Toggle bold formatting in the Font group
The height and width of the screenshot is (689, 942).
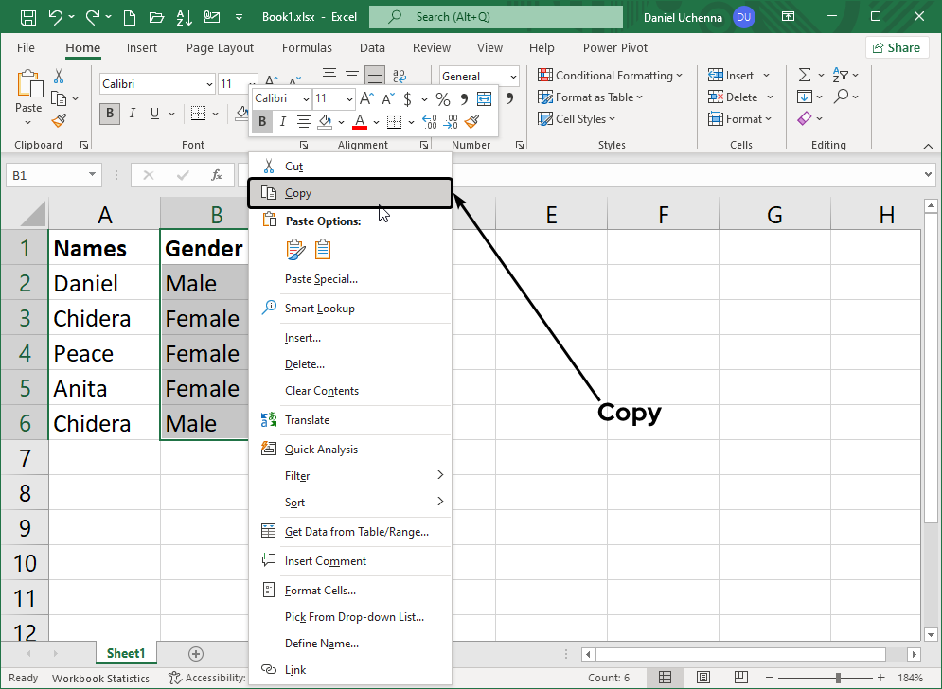109,113
